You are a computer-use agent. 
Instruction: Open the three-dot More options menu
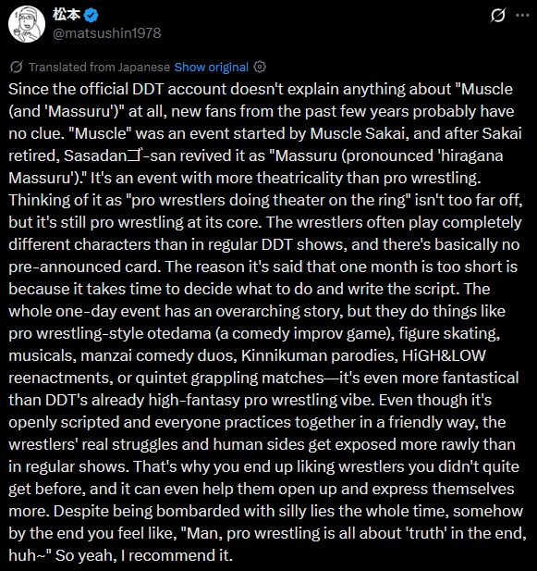click(x=522, y=16)
